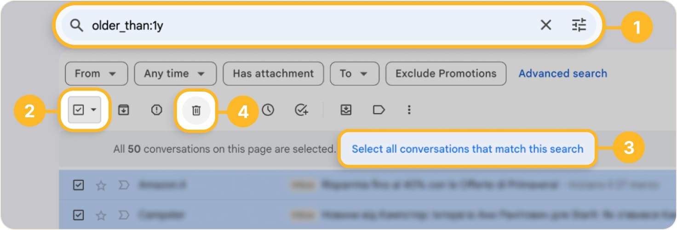Click the search magnifier icon
677x230 pixels.
coord(76,25)
